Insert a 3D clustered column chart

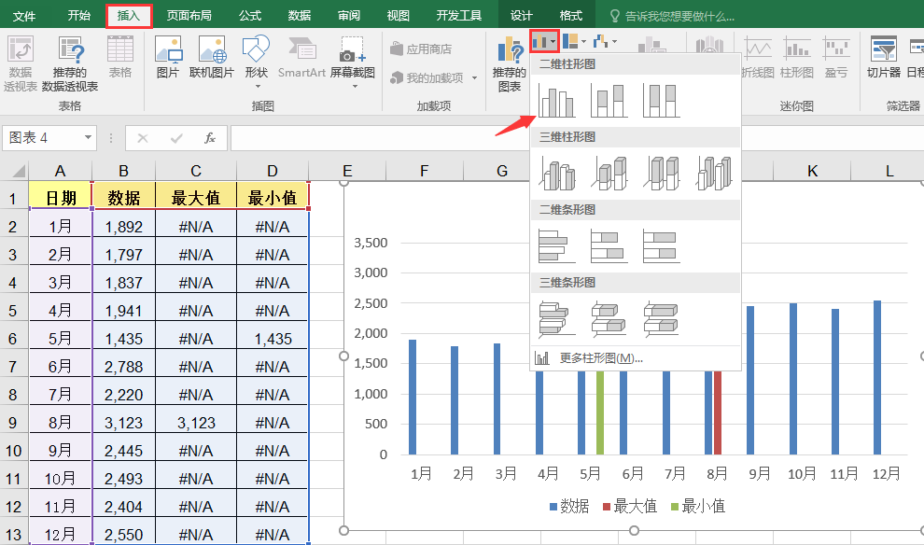(x=557, y=174)
